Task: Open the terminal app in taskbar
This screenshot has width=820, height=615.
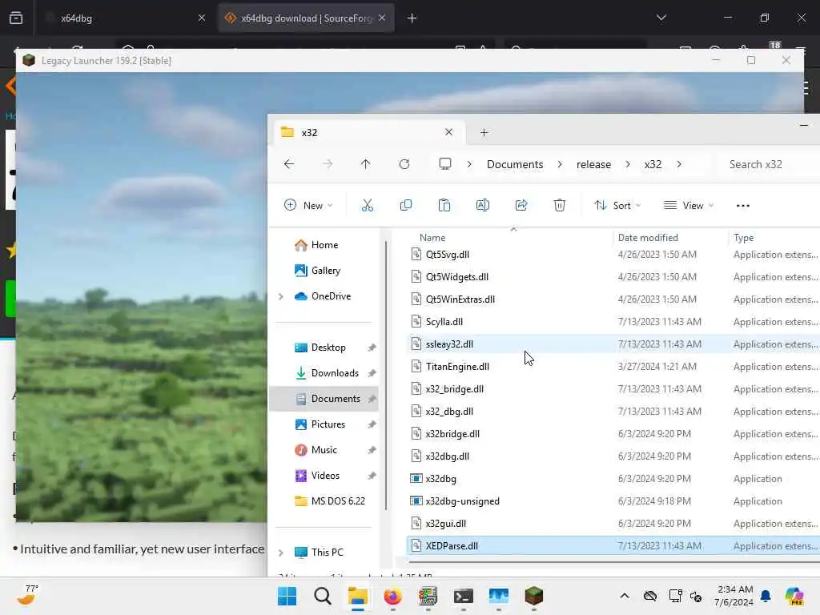Action: pyautogui.click(x=464, y=596)
